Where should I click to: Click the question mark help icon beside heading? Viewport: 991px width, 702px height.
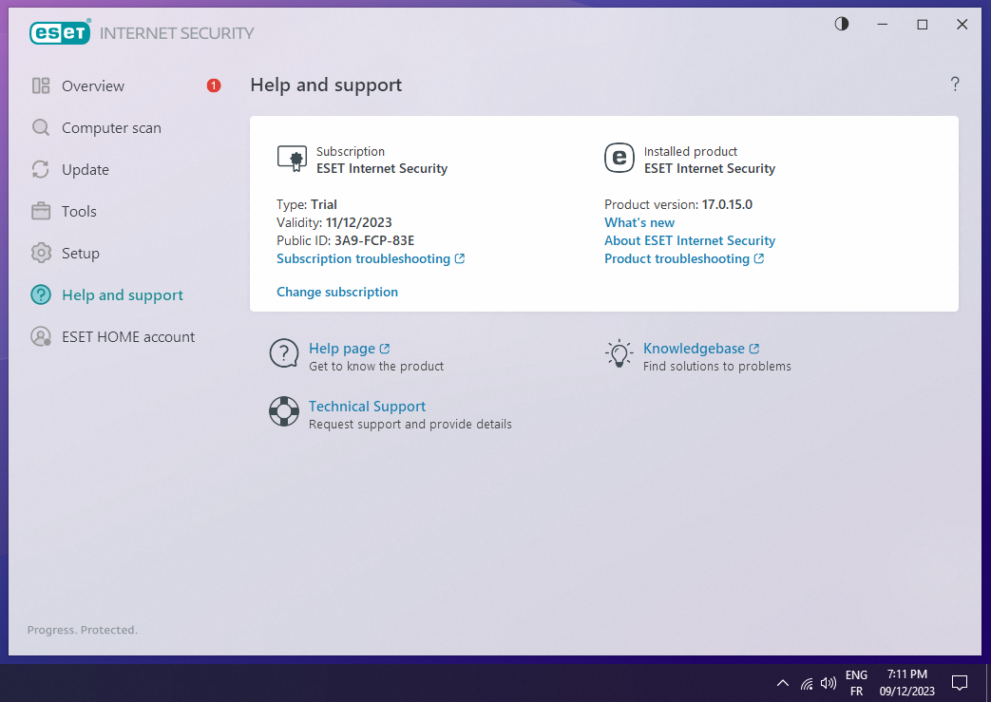(x=955, y=84)
